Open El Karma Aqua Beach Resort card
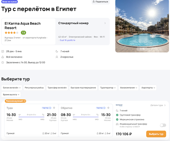The image size is (170, 141). click(x=28, y=31)
